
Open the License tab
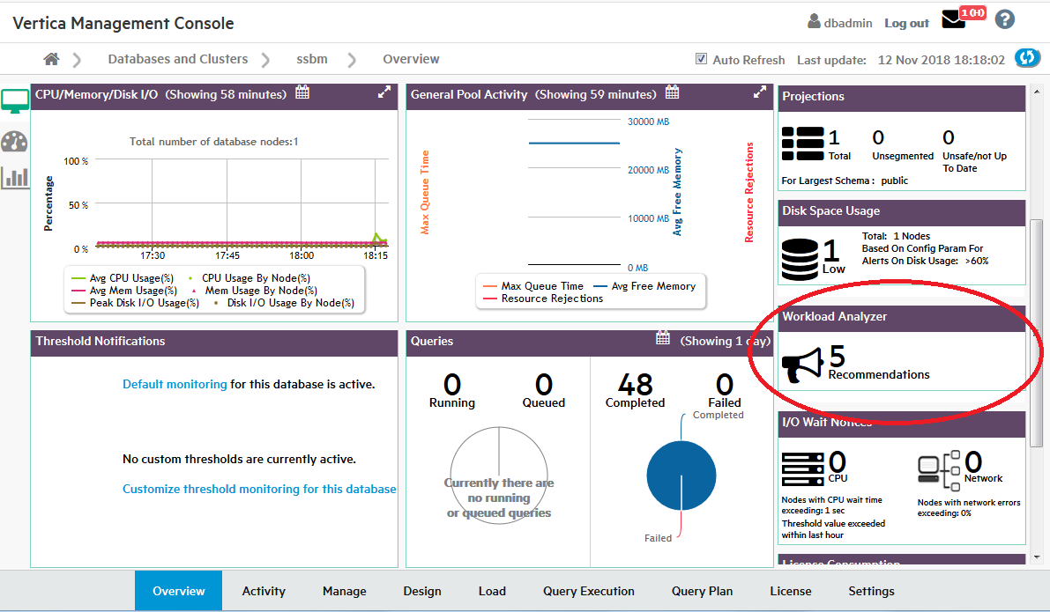pos(790,591)
